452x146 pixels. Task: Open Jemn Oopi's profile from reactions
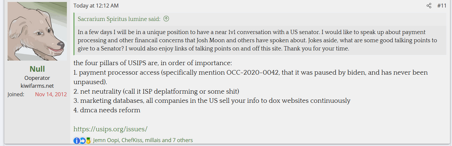click(106, 140)
